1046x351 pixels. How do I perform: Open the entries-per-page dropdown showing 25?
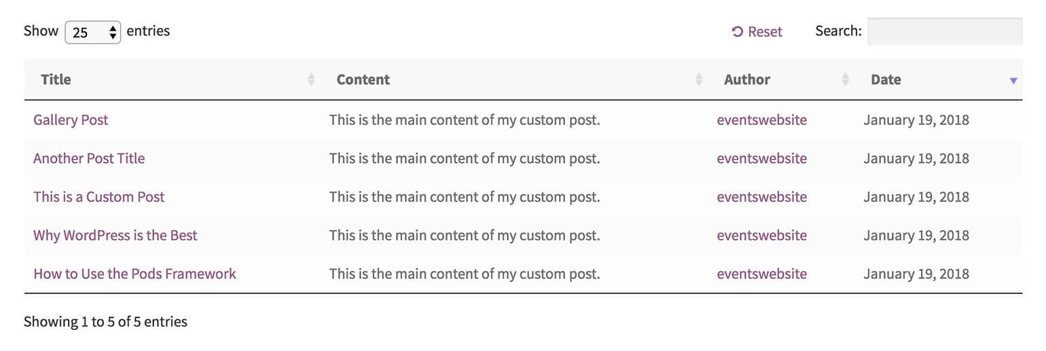coord(93,32)
